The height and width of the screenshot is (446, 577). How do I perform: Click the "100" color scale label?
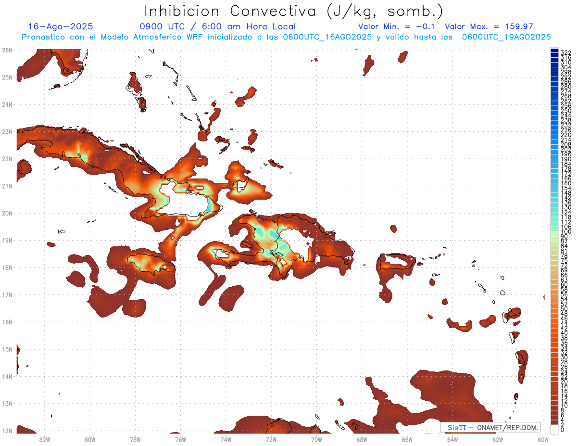click(x=566, y=232)
